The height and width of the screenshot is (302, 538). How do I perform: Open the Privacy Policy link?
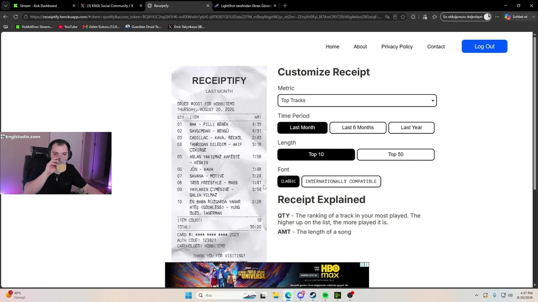tap(397, 47)
